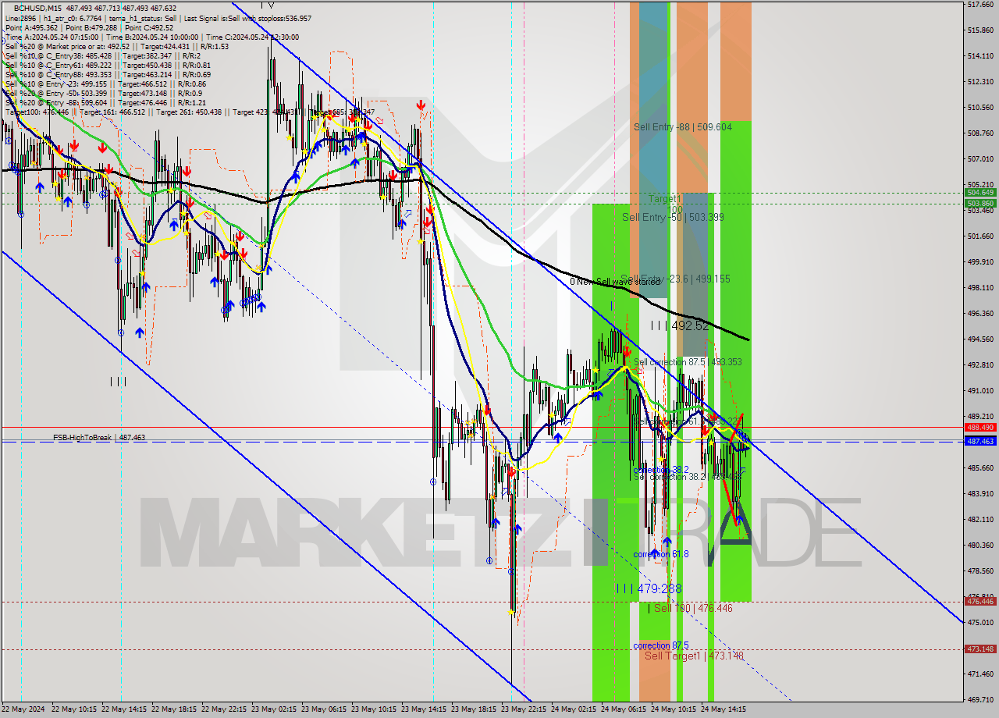Click the red 476.446 price axis marker
The height and width of the screenshot is (718, 999).
[980, 602]
